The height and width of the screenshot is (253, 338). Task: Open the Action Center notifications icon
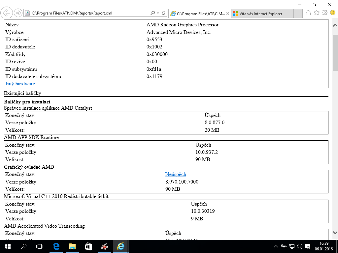tap(308, 246)
